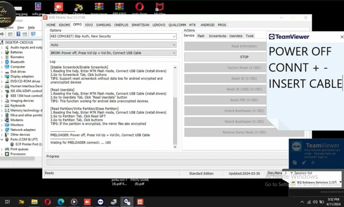The height and width of the screenshot is (207, 344).
Task: Click Task View button on taskbar
Action: 7,202
